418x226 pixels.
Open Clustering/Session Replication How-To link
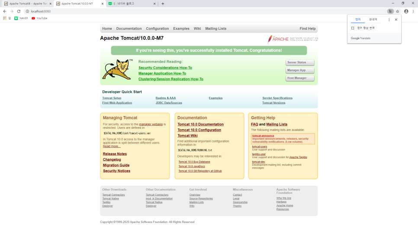coord(170,79)
